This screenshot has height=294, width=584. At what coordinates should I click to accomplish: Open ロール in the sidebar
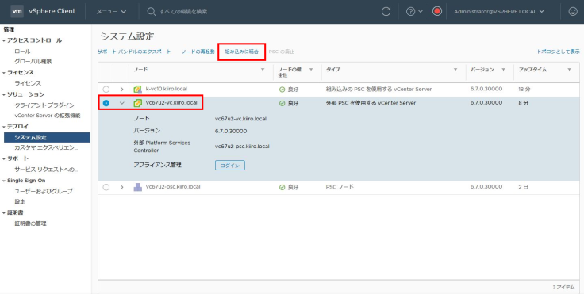[x=22, y=52]
